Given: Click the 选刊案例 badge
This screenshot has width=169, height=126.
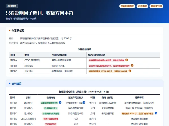Looking at the screenshot, I should [12, 6].
